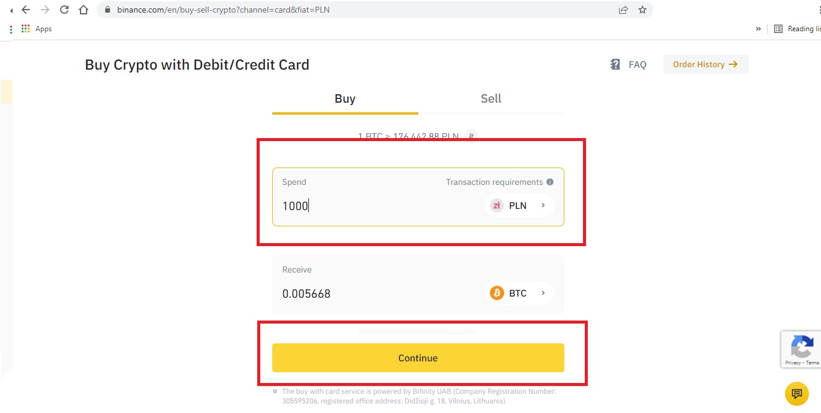Bookmark this page with the star icon

tap(642, 10)
